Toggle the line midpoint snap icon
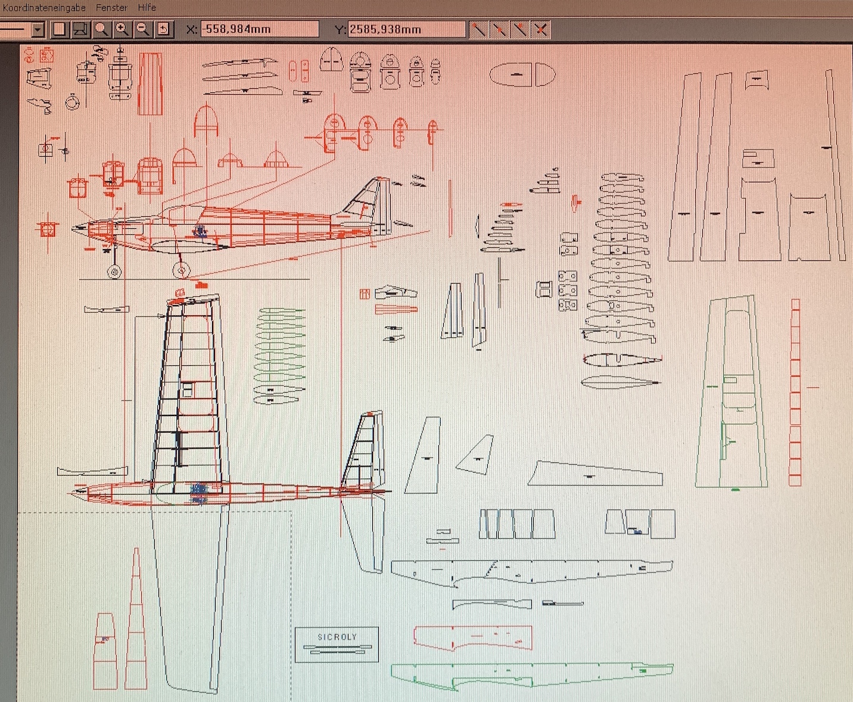Viewport: 853px width, 702px height. pos(500,29)
